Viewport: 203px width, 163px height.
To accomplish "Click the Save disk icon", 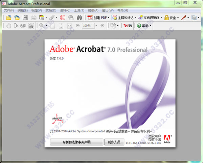I will [x=25, y=17].
